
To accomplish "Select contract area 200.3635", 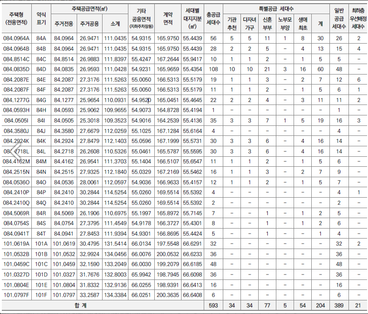I will point(168,295).
